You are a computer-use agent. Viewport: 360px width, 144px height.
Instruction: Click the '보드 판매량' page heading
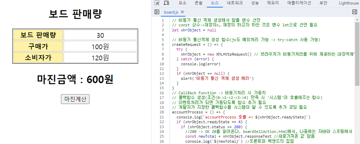click(x=75, y=14)
